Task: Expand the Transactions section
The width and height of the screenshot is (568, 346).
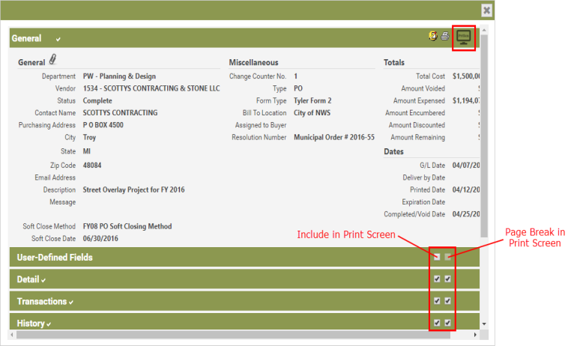Action: [x=41, y=301]
